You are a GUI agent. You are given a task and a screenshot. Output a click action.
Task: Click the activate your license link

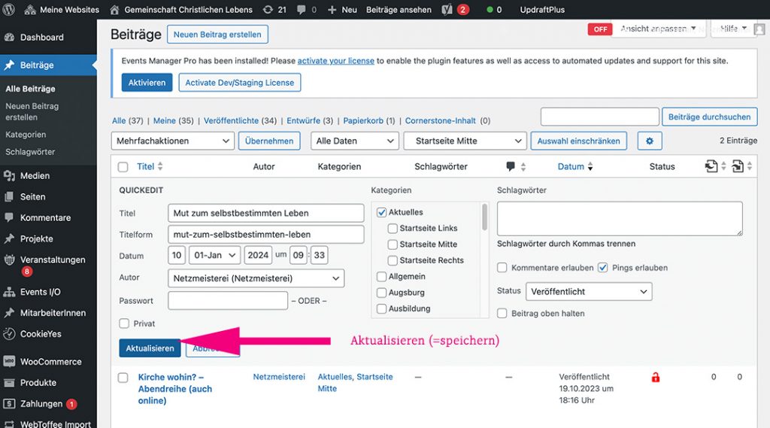click(x=335, y=60)
